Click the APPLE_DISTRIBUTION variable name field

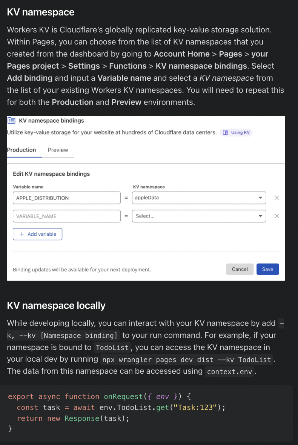(x=66, y=198)
